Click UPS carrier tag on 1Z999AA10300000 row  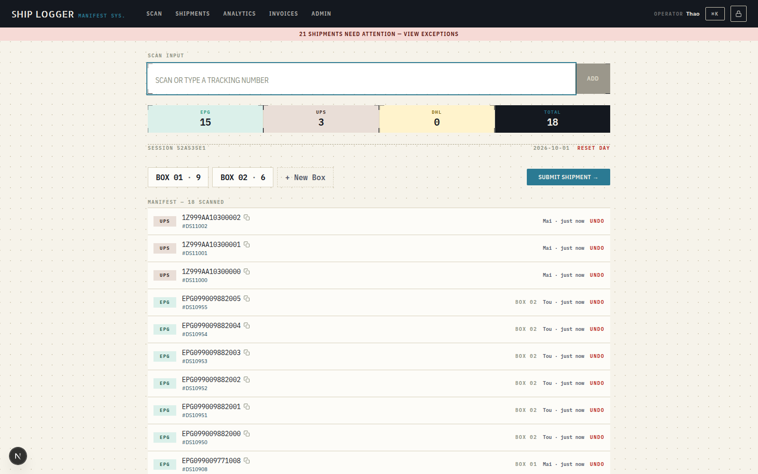(164, 275)
